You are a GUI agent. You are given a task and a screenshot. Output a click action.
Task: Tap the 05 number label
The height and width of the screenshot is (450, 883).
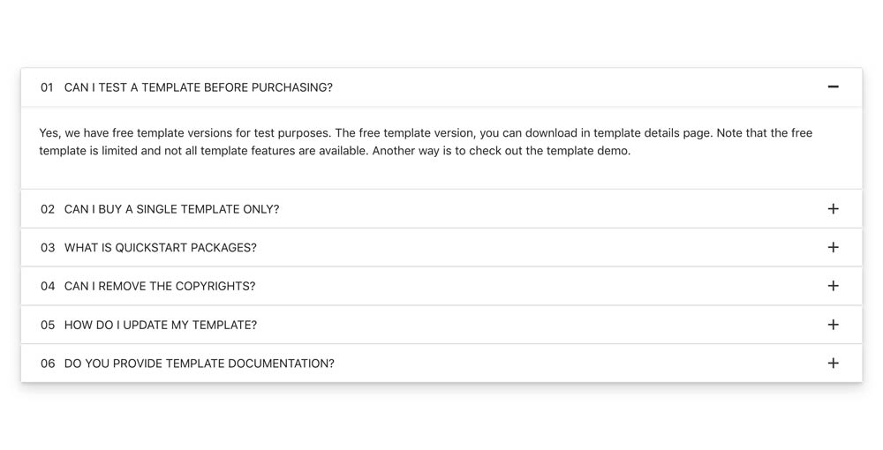pyautogui.click(x=48, y=325)
